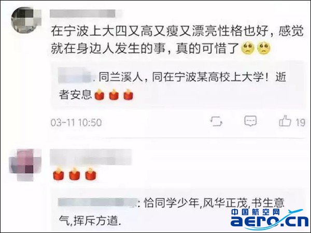Select the first crying emoji in comment
311x233 pixels.
(x=248, y=48)
